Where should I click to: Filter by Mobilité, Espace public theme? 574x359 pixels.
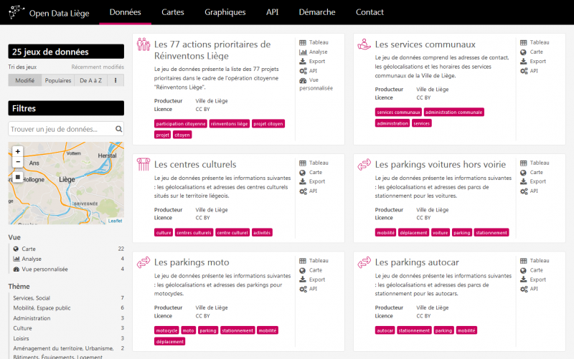(x=68, y=308)
